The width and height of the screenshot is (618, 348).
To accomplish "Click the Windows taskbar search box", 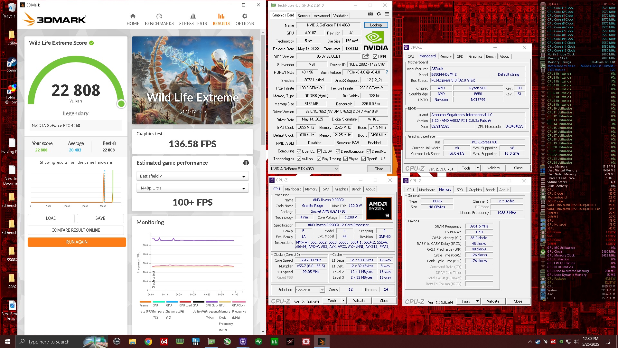I will pyautogui.click(x=62, y=342).
